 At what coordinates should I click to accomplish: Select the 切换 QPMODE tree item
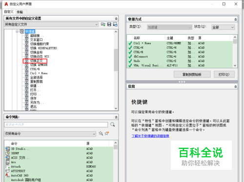click(39, 65)
